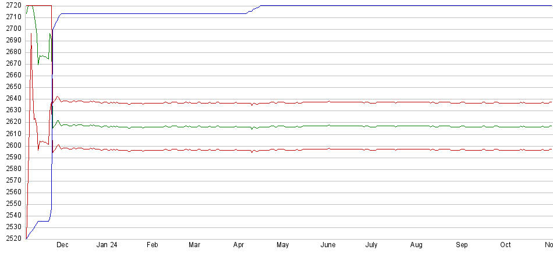
Task: Click the 'Apr' x-axis label
Action: coord(239,245)
